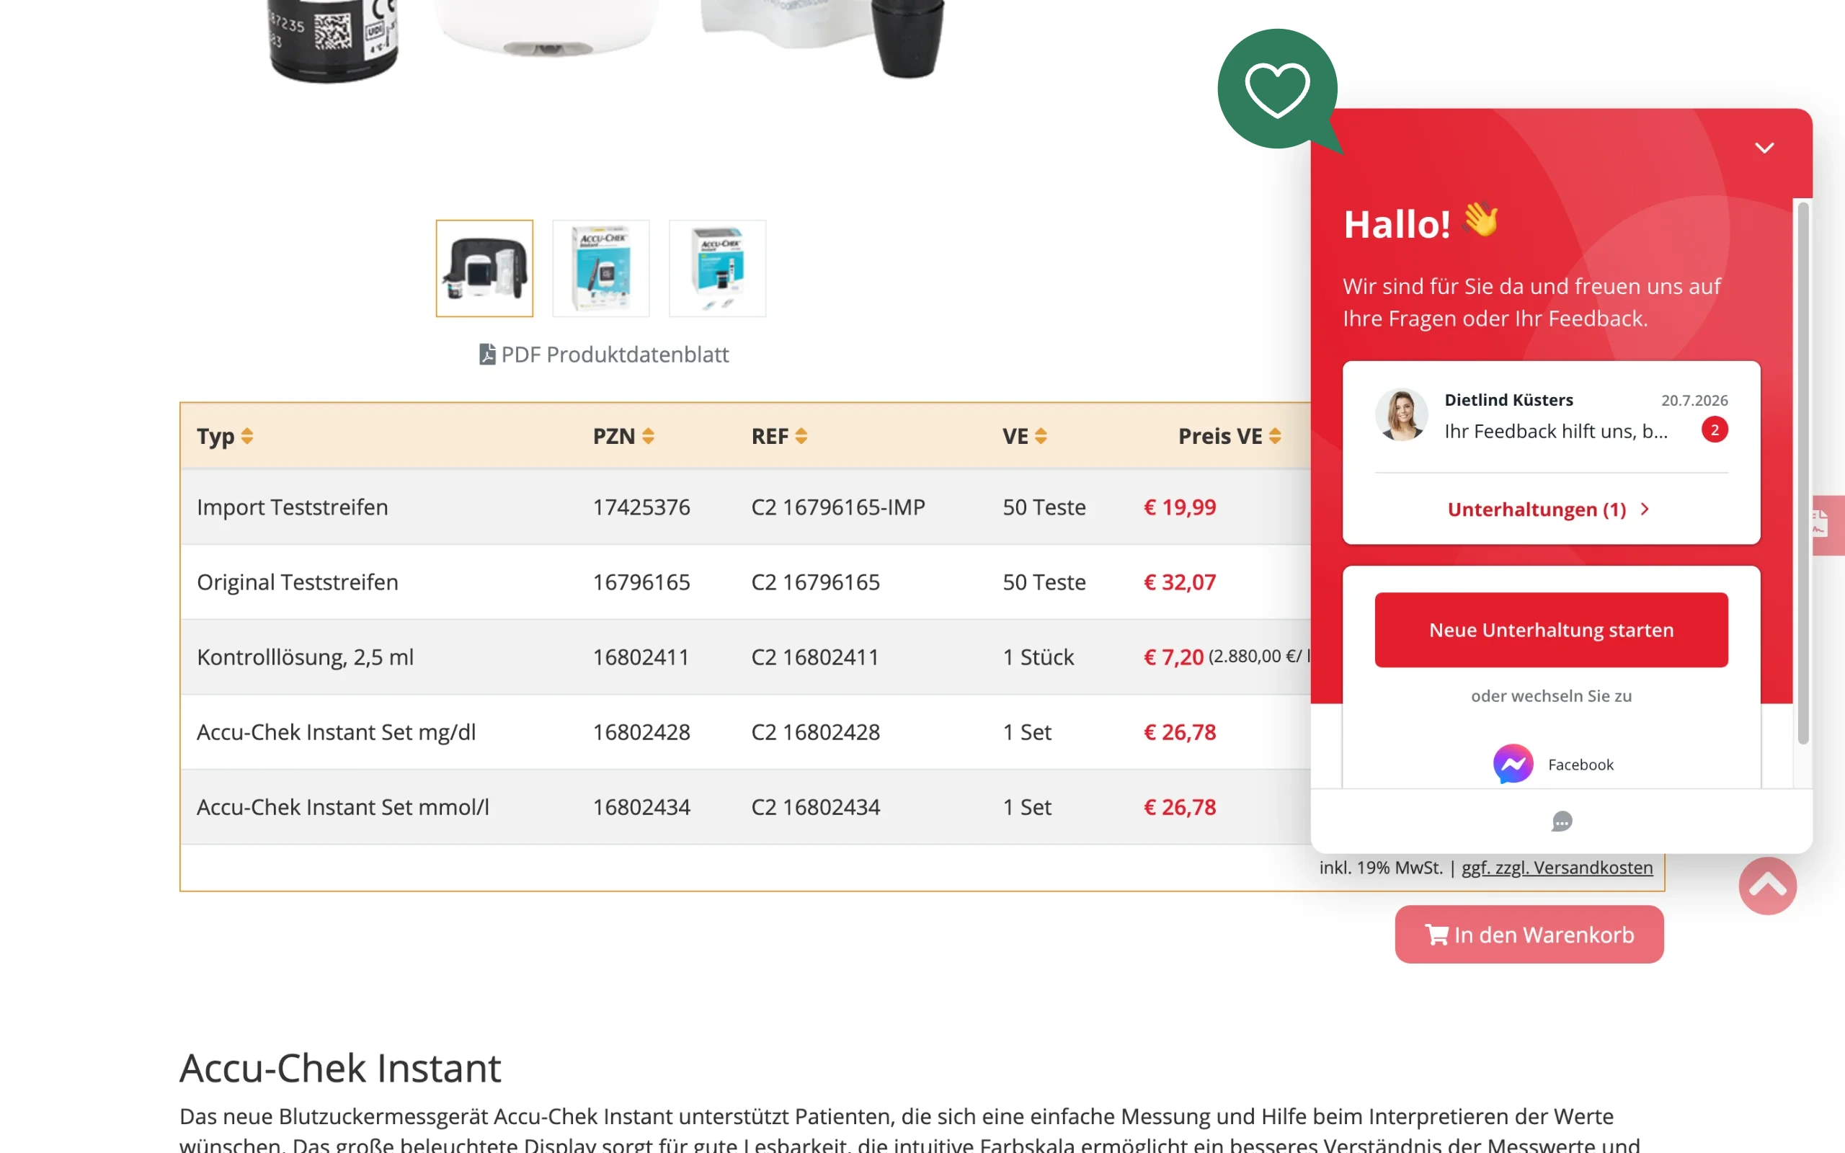Sort table by REF column
This screenshot has width=1845, height=1153.
pyautogui.click(x=779, y=436)
